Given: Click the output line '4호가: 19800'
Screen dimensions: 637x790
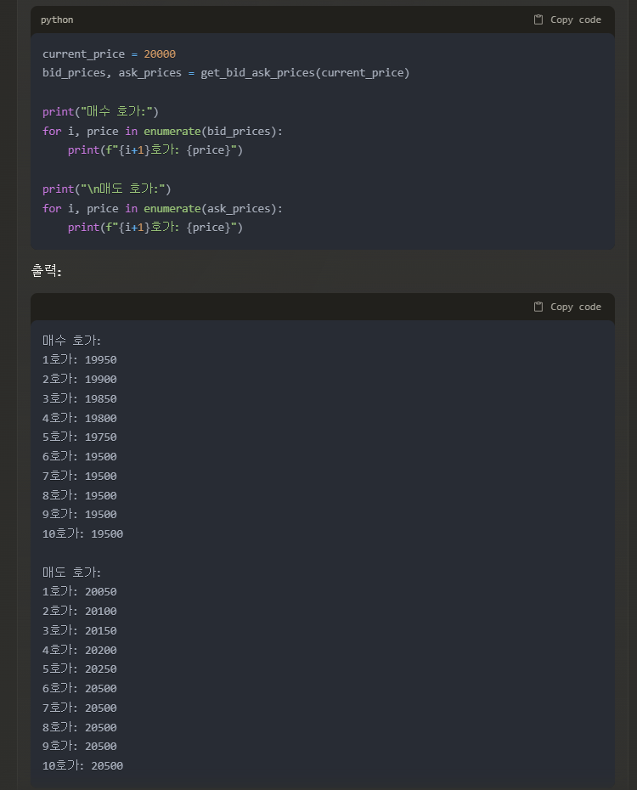Looking at the screenshot, I should point(80,418).
